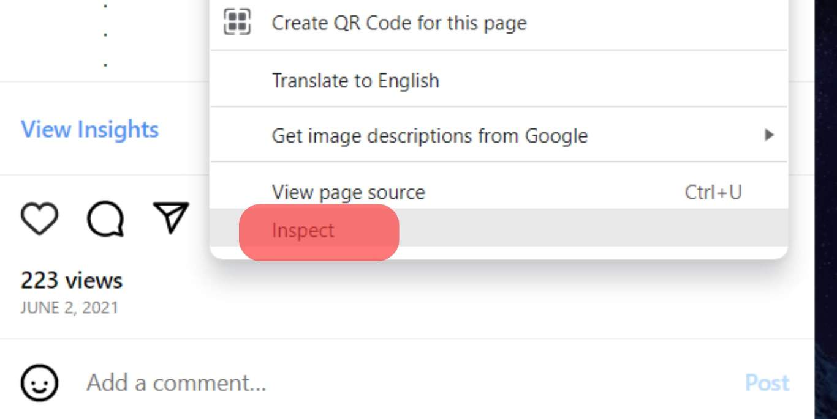Open comments via the speech bubble icon
The image size is (837, 419).
[105, 219]
